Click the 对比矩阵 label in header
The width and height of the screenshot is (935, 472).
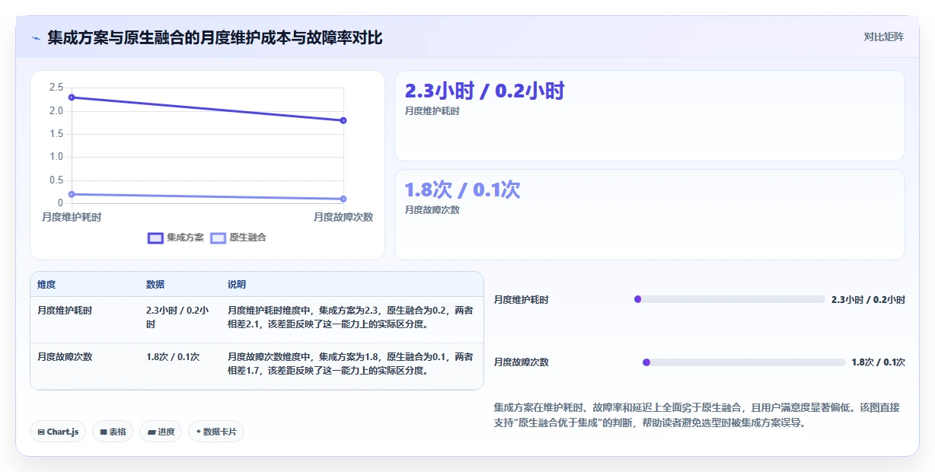(884, 37)
